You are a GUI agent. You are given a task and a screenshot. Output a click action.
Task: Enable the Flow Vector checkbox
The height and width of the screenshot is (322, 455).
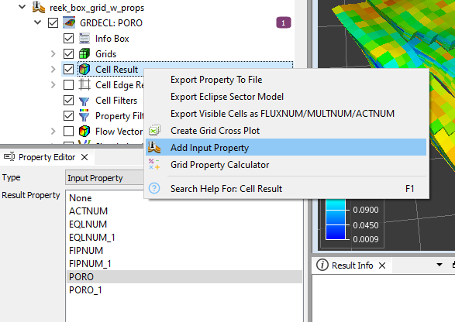point(68,131)
